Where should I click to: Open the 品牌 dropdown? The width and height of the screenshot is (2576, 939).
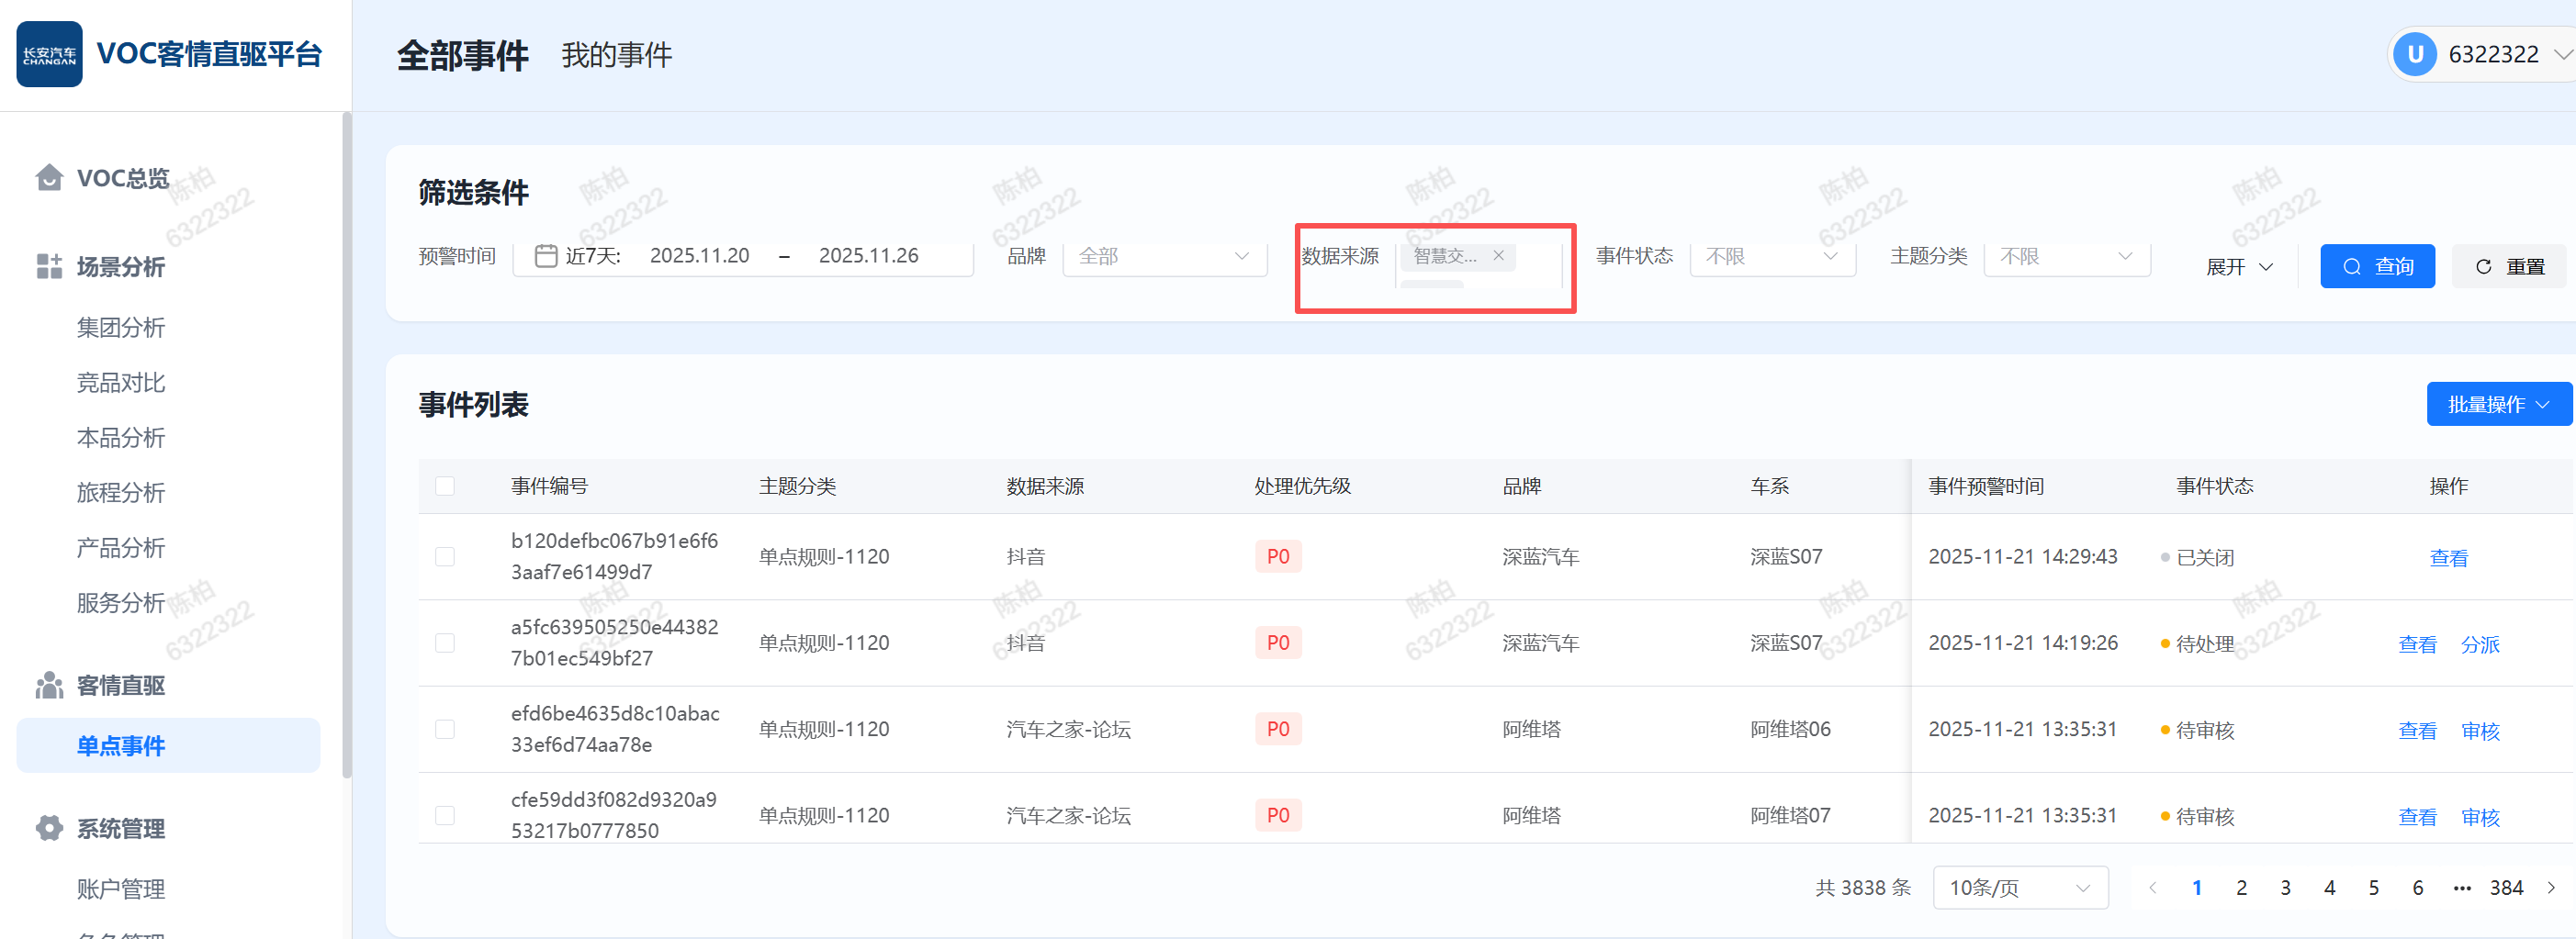[1164, 256]
